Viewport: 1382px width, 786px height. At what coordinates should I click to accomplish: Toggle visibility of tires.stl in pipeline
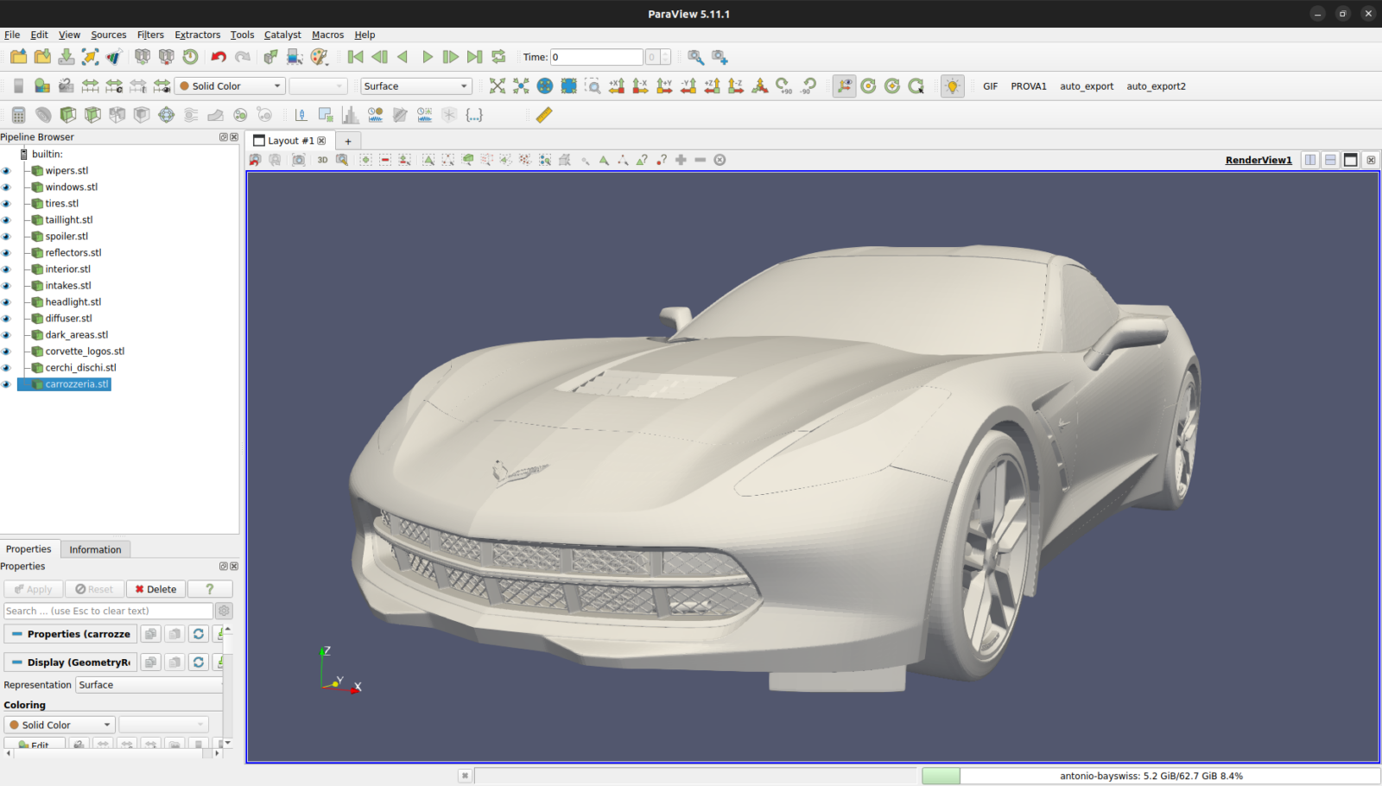(x=7, y=203)
